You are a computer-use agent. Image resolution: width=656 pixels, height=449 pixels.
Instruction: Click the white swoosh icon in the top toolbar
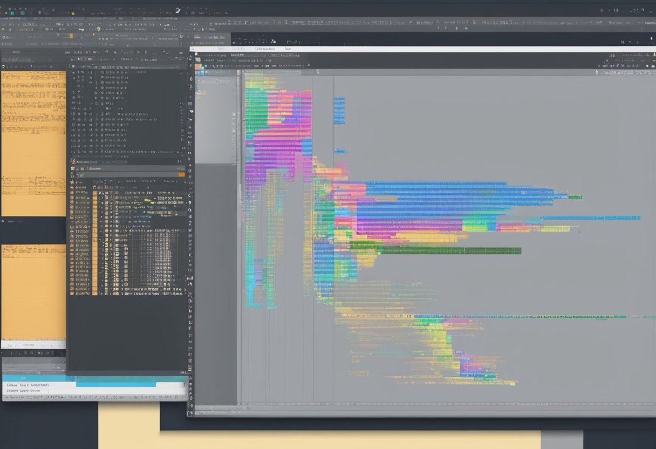178,10
